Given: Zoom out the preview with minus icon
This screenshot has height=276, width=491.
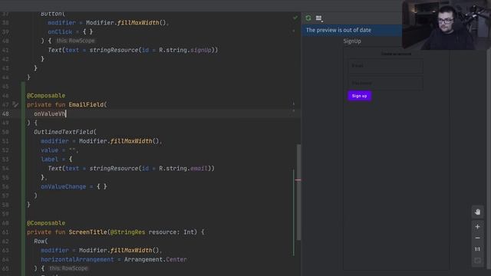Looking at the screenshot, I should [x=477, y=238].
